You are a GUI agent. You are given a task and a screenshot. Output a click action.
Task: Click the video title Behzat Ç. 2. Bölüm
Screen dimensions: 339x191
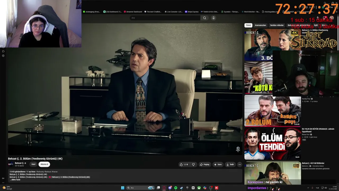click(35, 159)
